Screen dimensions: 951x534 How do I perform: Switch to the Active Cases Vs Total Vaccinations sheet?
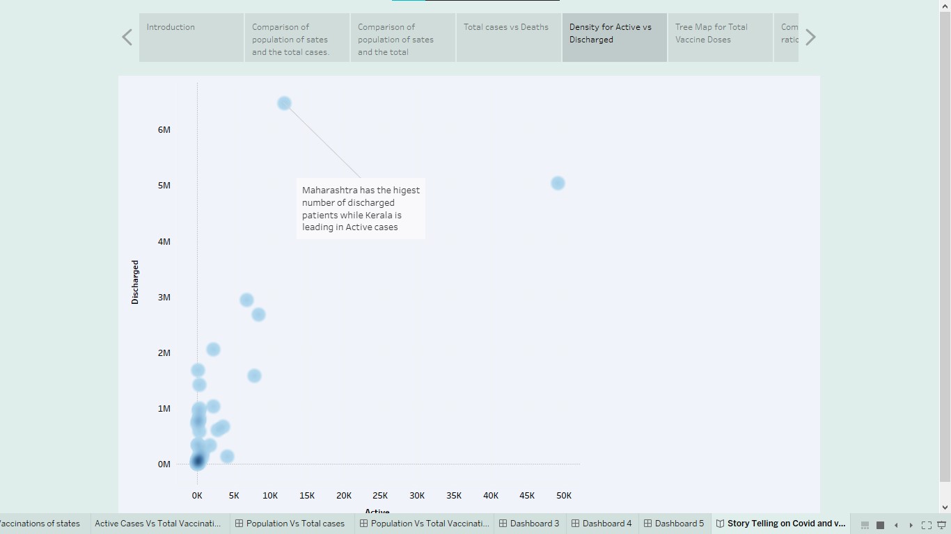click(x=158, y=523)
